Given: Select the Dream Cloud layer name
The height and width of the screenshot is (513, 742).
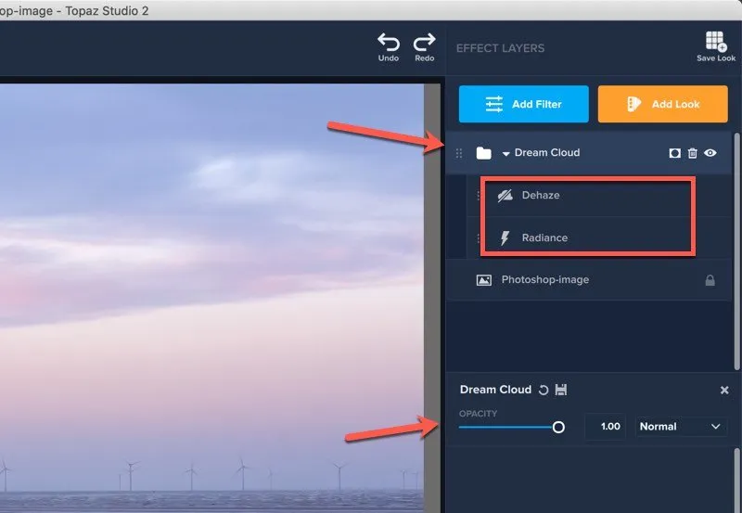Looking at the screenshot, I should click(x=547, y=152).
